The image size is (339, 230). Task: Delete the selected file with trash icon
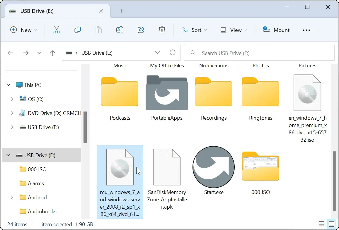click(x=162, y=30)
